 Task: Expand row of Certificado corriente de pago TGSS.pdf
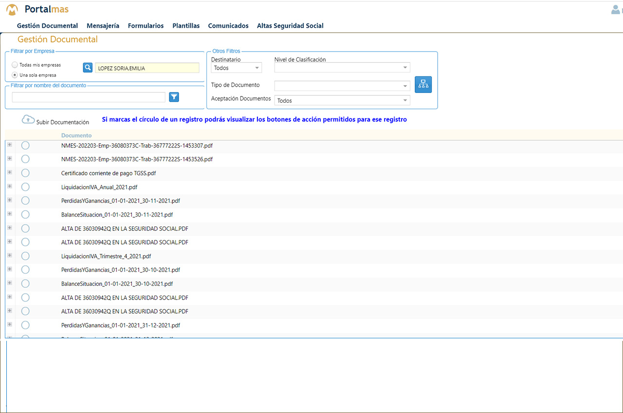coord(10,172)
